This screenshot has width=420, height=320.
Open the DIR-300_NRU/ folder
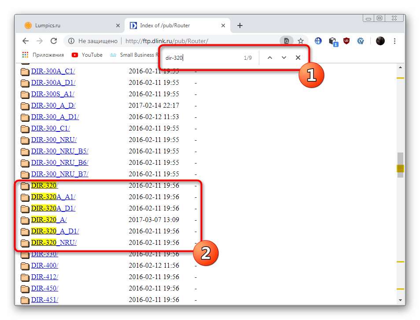coord(54,140)
